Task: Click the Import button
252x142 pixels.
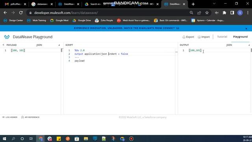Action: 204,37
